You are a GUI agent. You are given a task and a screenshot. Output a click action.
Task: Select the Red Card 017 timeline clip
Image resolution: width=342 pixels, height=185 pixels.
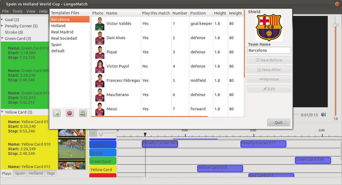click(271, 175)
